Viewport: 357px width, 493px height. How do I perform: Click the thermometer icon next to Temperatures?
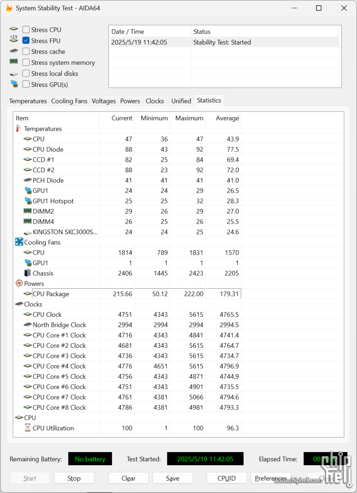(x=18, y=128)
